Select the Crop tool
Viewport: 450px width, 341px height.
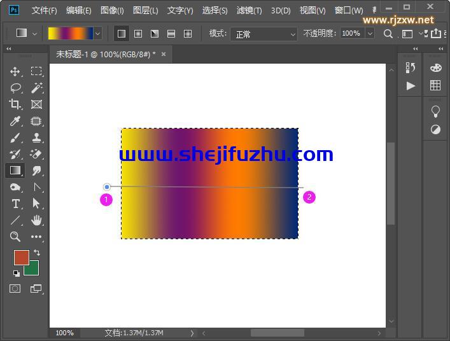tap(15, 104)
